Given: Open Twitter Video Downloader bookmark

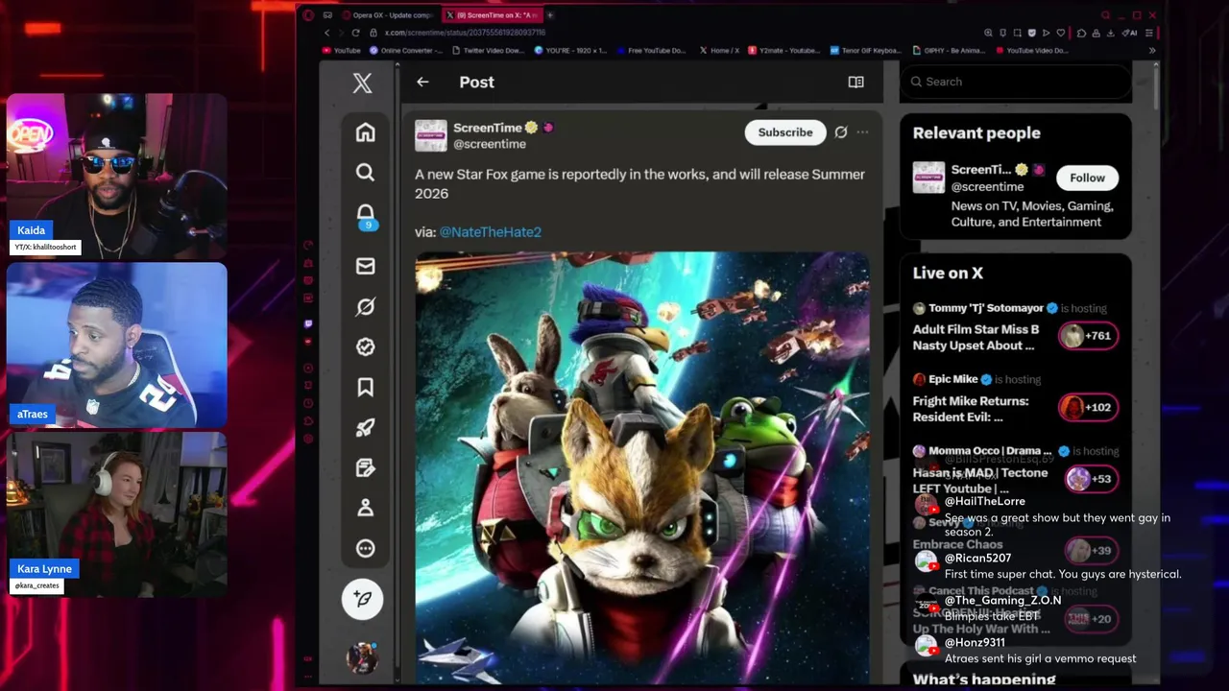Looking at the screenshot, I should point(489,50).
